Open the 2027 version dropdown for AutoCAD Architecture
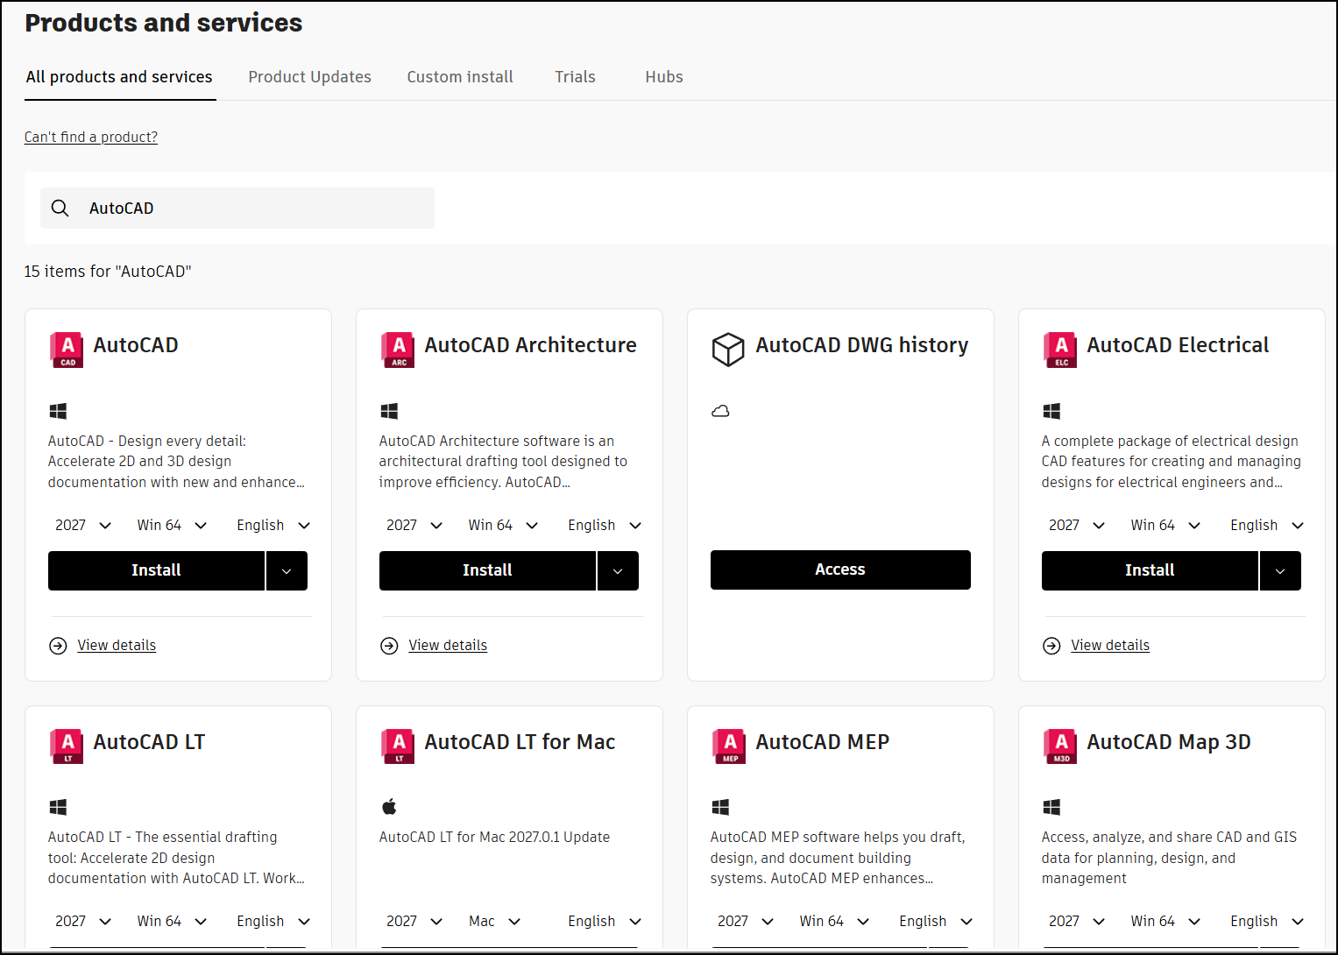1338x955 pixels. [414, 525]
